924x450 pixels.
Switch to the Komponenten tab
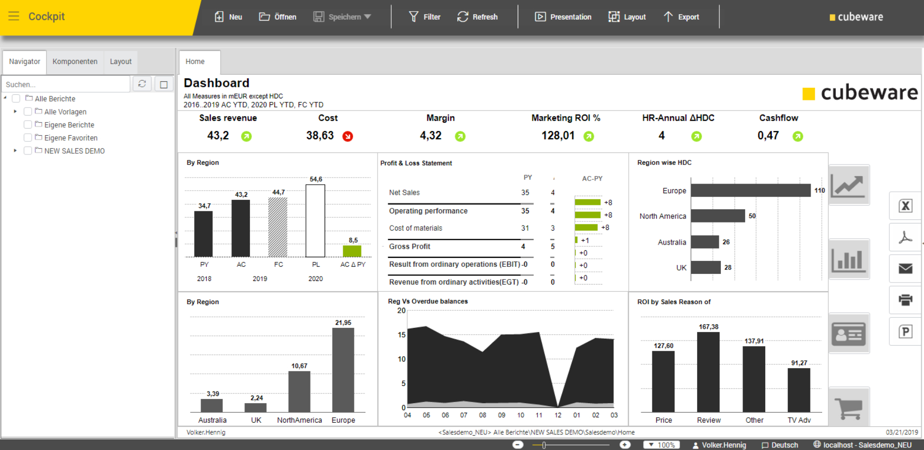click(75, 62)
